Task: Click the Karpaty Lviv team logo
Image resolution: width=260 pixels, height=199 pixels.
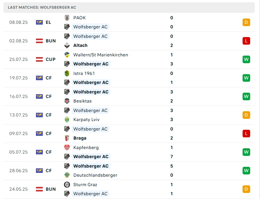Action: pos(67,120)
